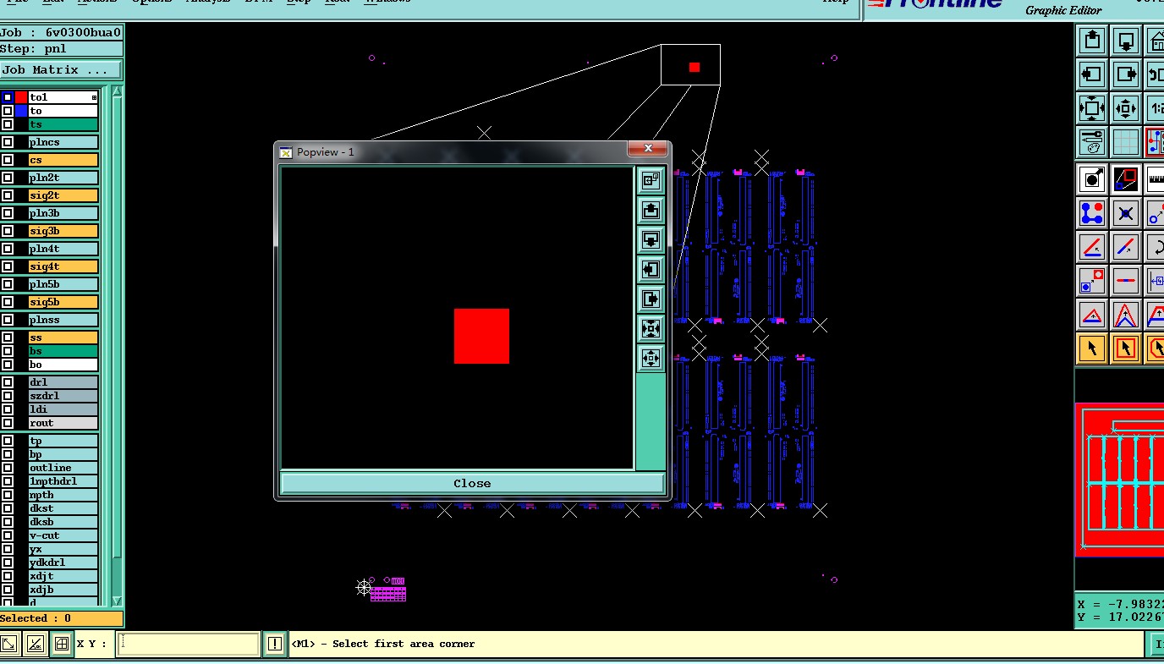The height and width of the screenshot is (664, 1164).
Task: Click pan up icon in main toolbar
Action: tap(1092, 40)
